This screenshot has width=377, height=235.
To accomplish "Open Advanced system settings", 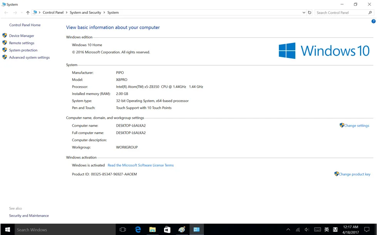I will tap(29, 58).
